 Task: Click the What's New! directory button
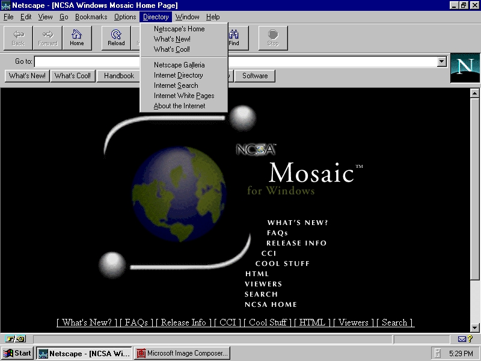click(27, 76)
